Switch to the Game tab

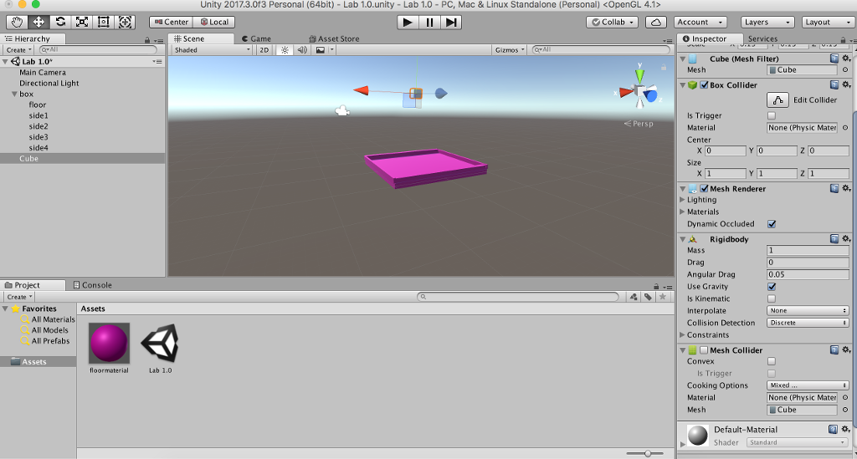coord(257,38)
